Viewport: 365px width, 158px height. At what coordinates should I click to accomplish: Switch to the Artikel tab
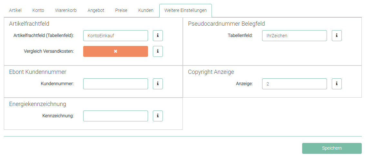[x=15, y=10]
